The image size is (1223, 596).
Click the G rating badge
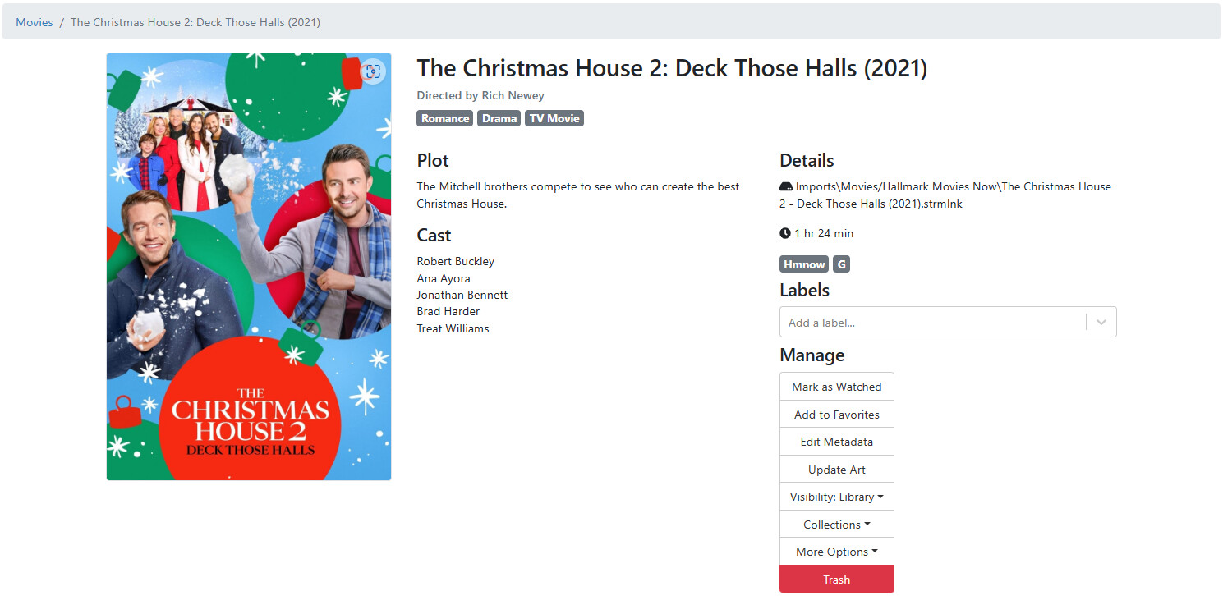[x=841, y=264]
